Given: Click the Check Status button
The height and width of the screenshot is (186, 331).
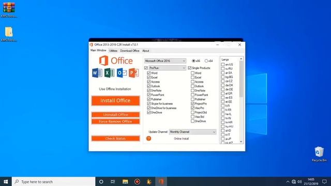Looking at the screenshot, I should point(115,138).
